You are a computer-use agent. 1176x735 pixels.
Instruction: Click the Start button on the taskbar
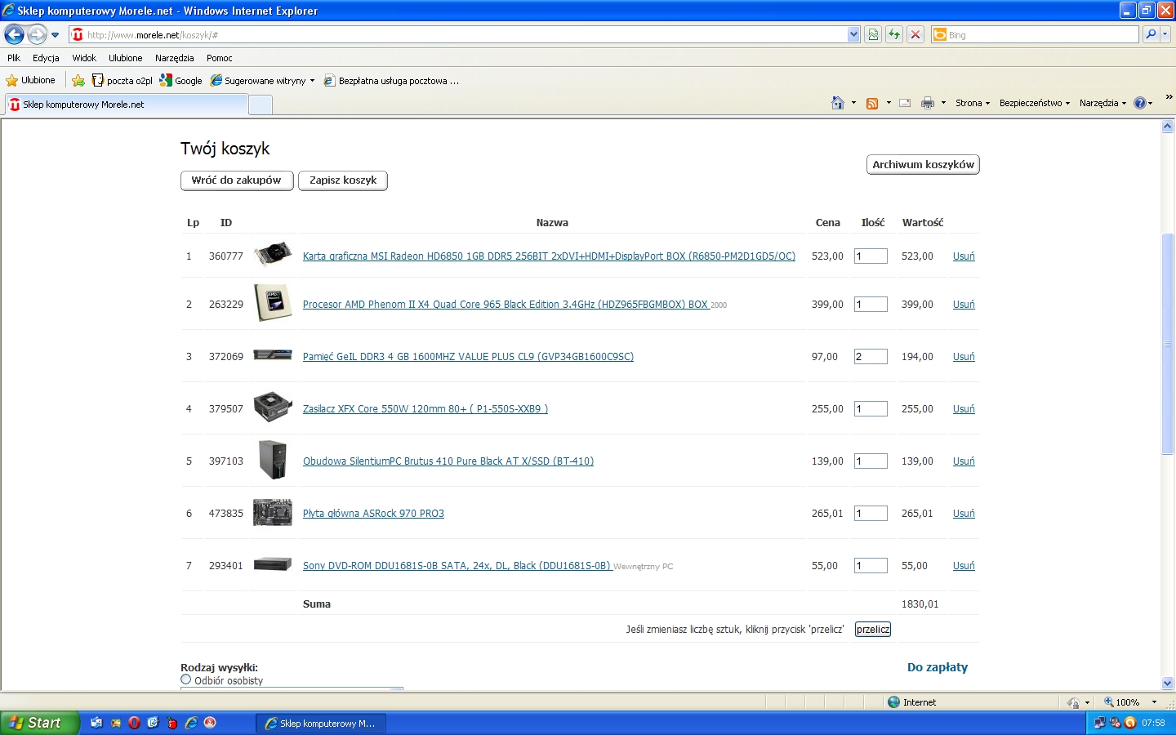[39, 723]
